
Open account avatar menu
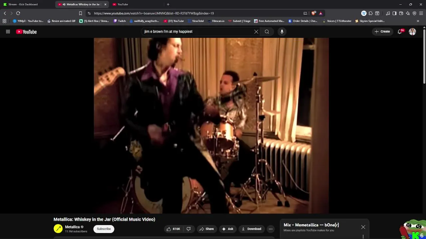tap(412, 32)
